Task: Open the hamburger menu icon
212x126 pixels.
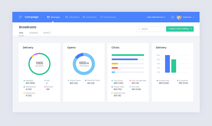Action: click(20, 17)
